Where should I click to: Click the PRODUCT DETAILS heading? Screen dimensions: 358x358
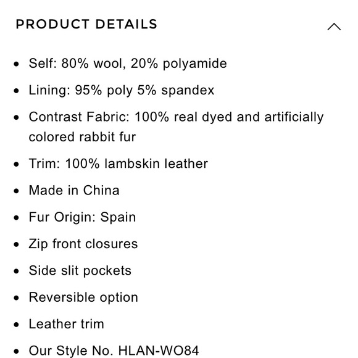click(86, 24)
